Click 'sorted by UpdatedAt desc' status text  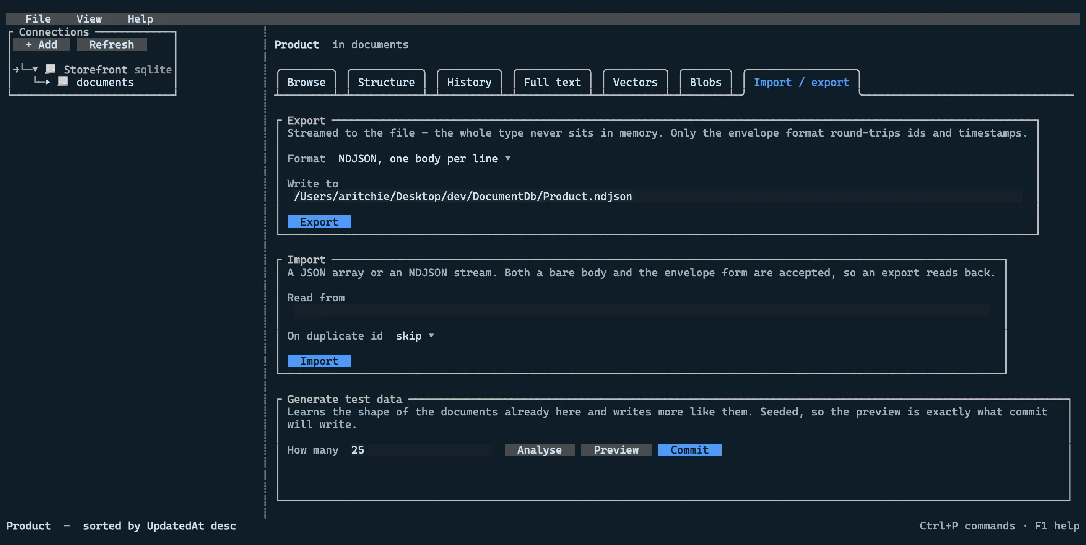pos(159,526)
